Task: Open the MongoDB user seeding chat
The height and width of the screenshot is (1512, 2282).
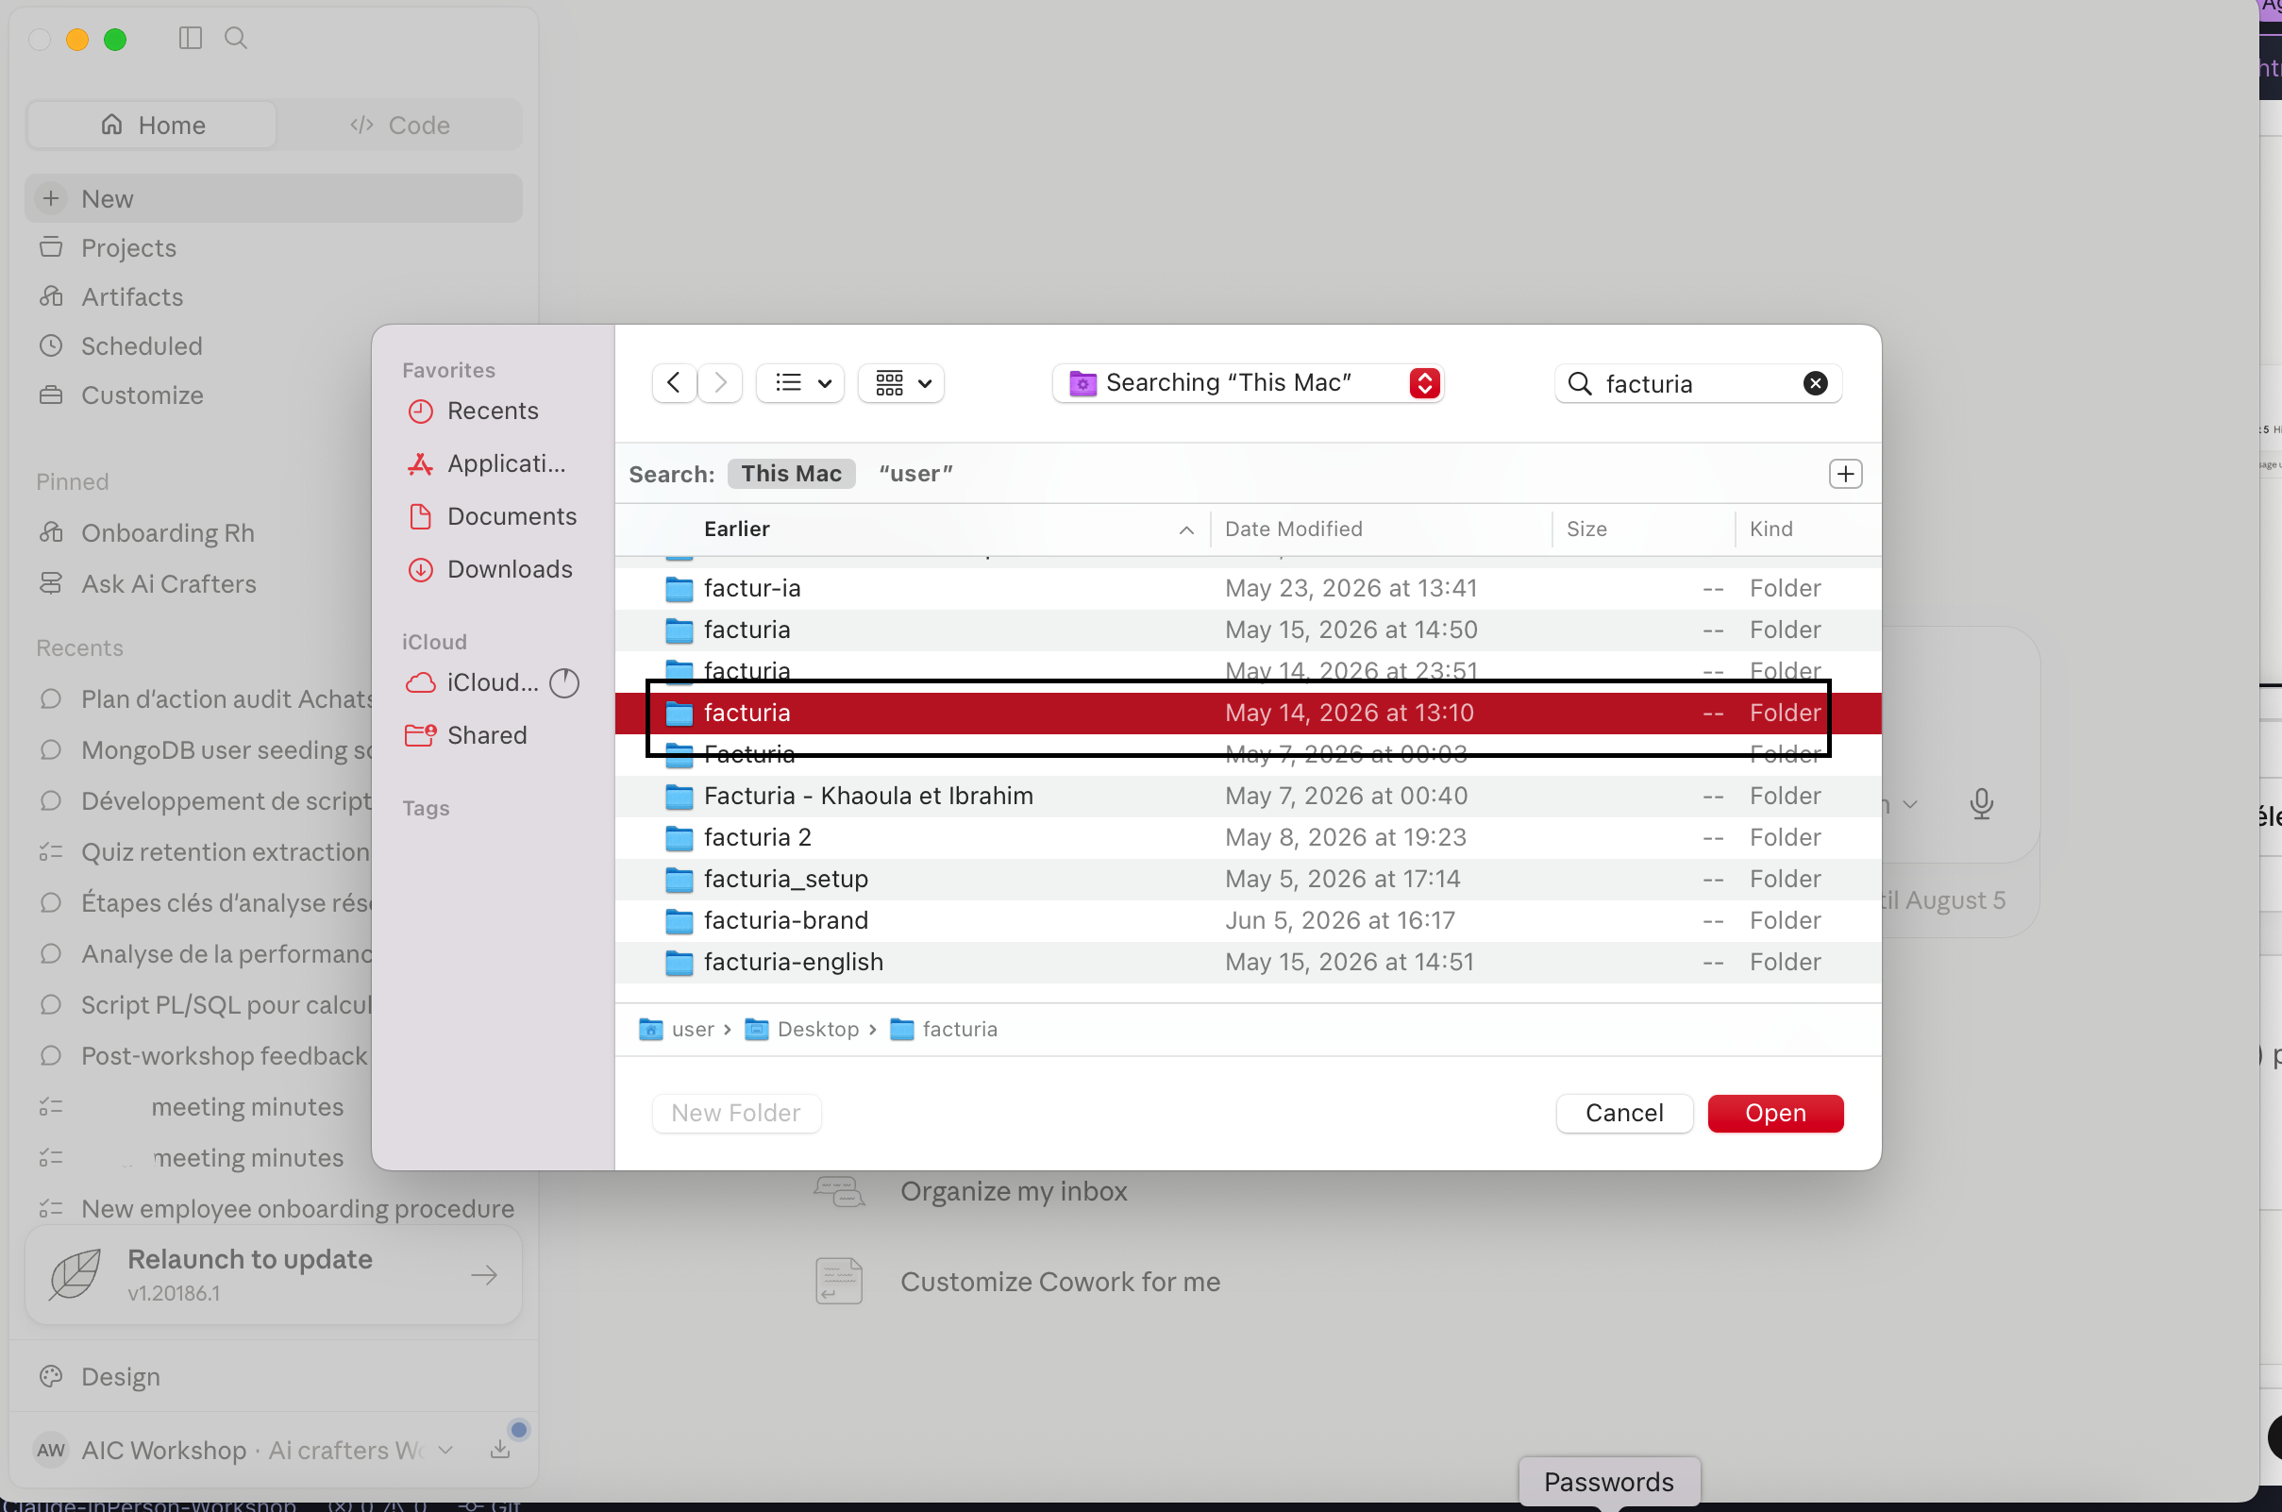Action: [x=198, y=750]
